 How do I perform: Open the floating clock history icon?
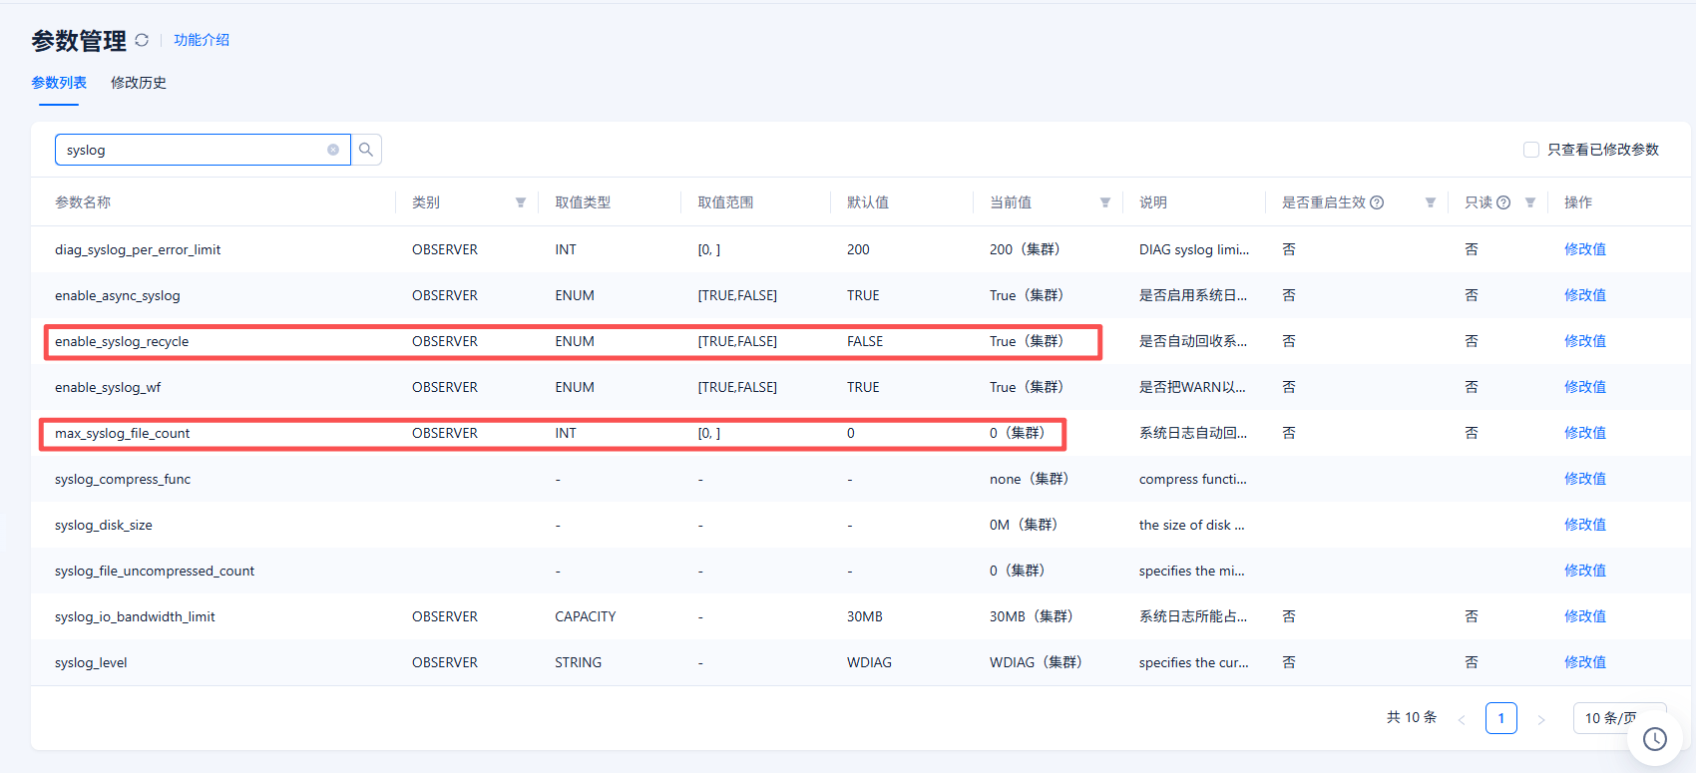[1654, 739]
